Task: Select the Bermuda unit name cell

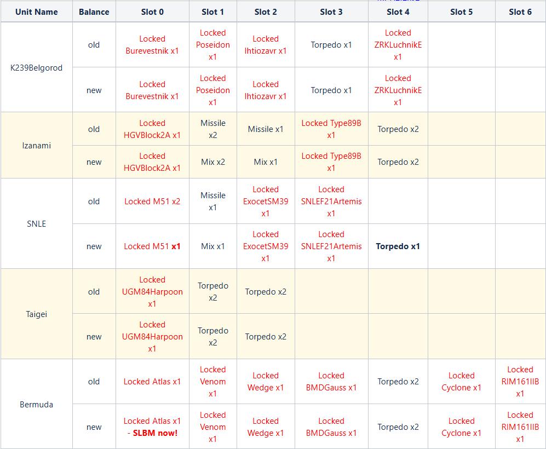Action: [37, 405]
